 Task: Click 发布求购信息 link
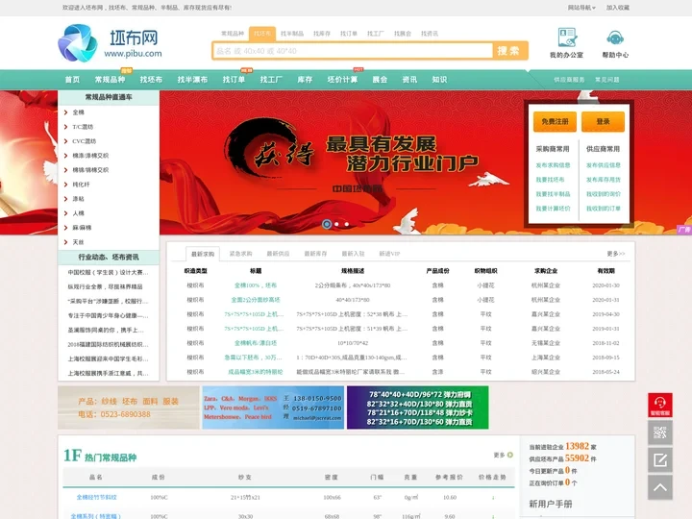(553, 165)
